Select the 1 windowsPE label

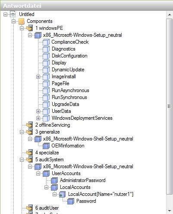[x=49, y=28]
